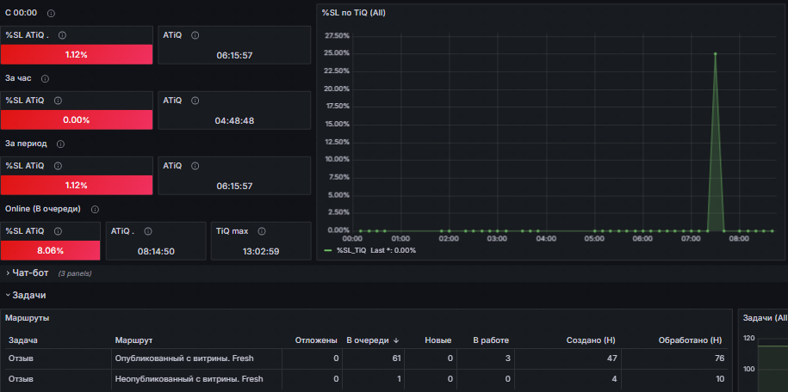Image resolution: width=788 pixels, height=392 pixels.
Task: Click the info icon on %SL ATiQ panel showing 8.06%
Action: [57, 230]
